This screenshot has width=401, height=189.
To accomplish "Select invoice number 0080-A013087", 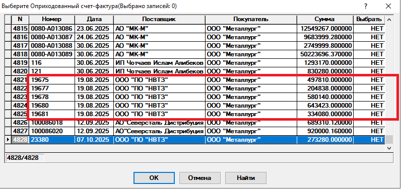I will (x=52, y=37).
